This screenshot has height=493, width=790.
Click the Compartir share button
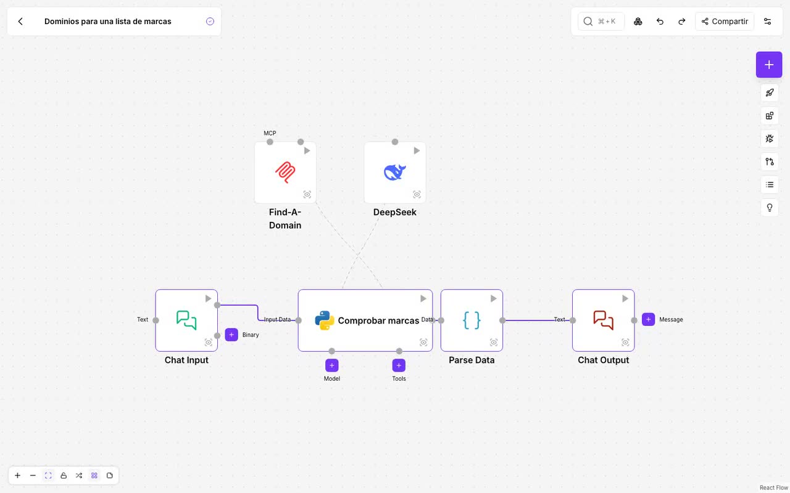pyautogui.click(x=725, y=22)
